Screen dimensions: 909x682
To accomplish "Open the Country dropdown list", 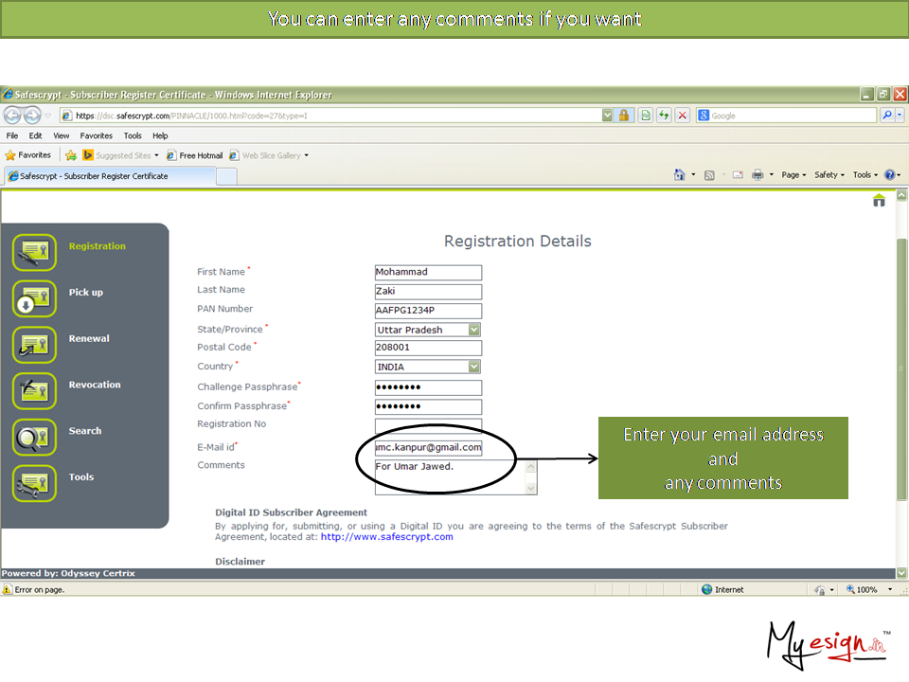I will (x=474, y=367).
